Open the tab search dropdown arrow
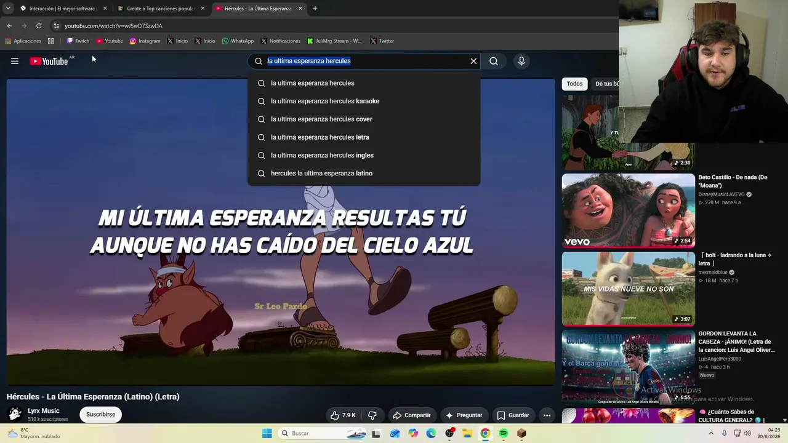The height and width of the screenshot is (443, 788). point(8,9)
